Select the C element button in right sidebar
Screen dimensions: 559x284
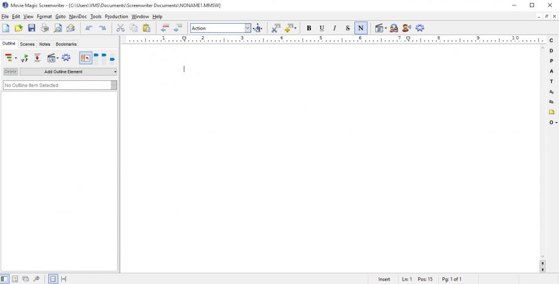tap(551, 40)
